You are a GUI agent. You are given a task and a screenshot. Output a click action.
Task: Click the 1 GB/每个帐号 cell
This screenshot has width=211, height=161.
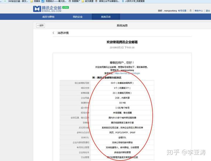pos(122,108)
